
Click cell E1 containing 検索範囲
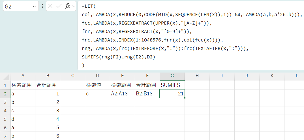[x=122, y=85]
